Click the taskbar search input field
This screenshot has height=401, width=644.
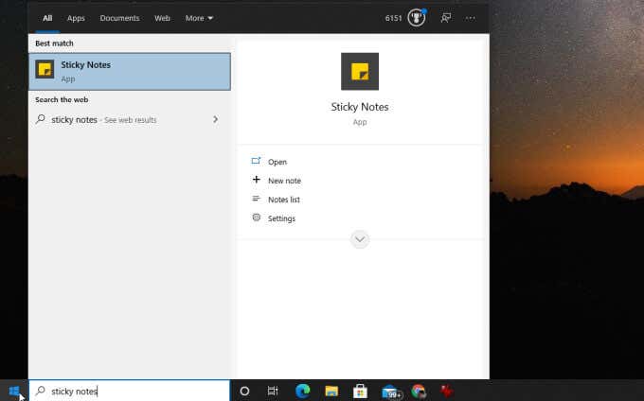pos(130,392)
